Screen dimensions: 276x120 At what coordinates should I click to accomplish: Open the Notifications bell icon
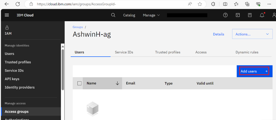[x=262, y=15]
